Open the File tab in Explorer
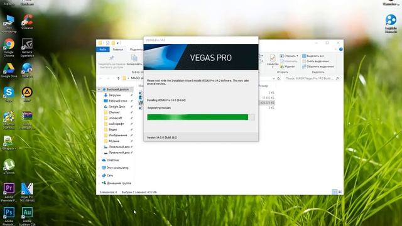 [x=103, y=50]
